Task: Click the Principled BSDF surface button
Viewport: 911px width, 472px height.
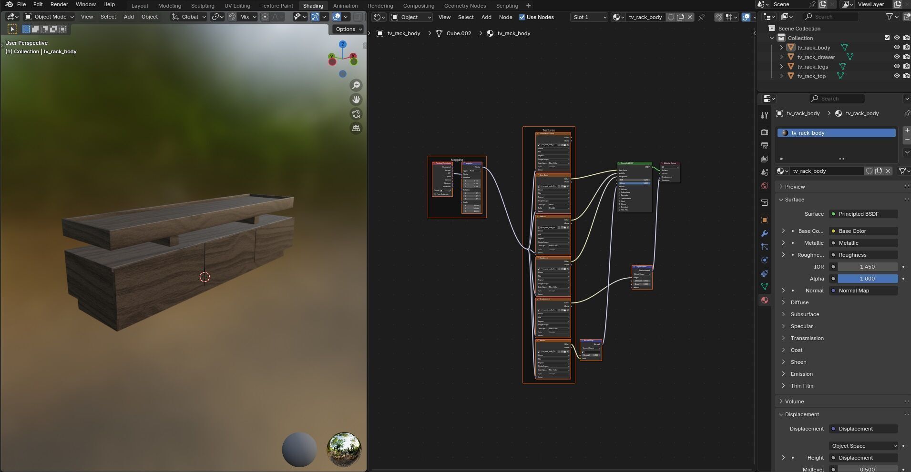Action: [x=863, y=214]
